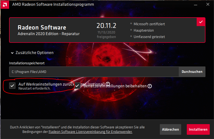Start setup with Installieren button
The width and height of the screenshot is (214, 139).
click(x=198, y=129)
